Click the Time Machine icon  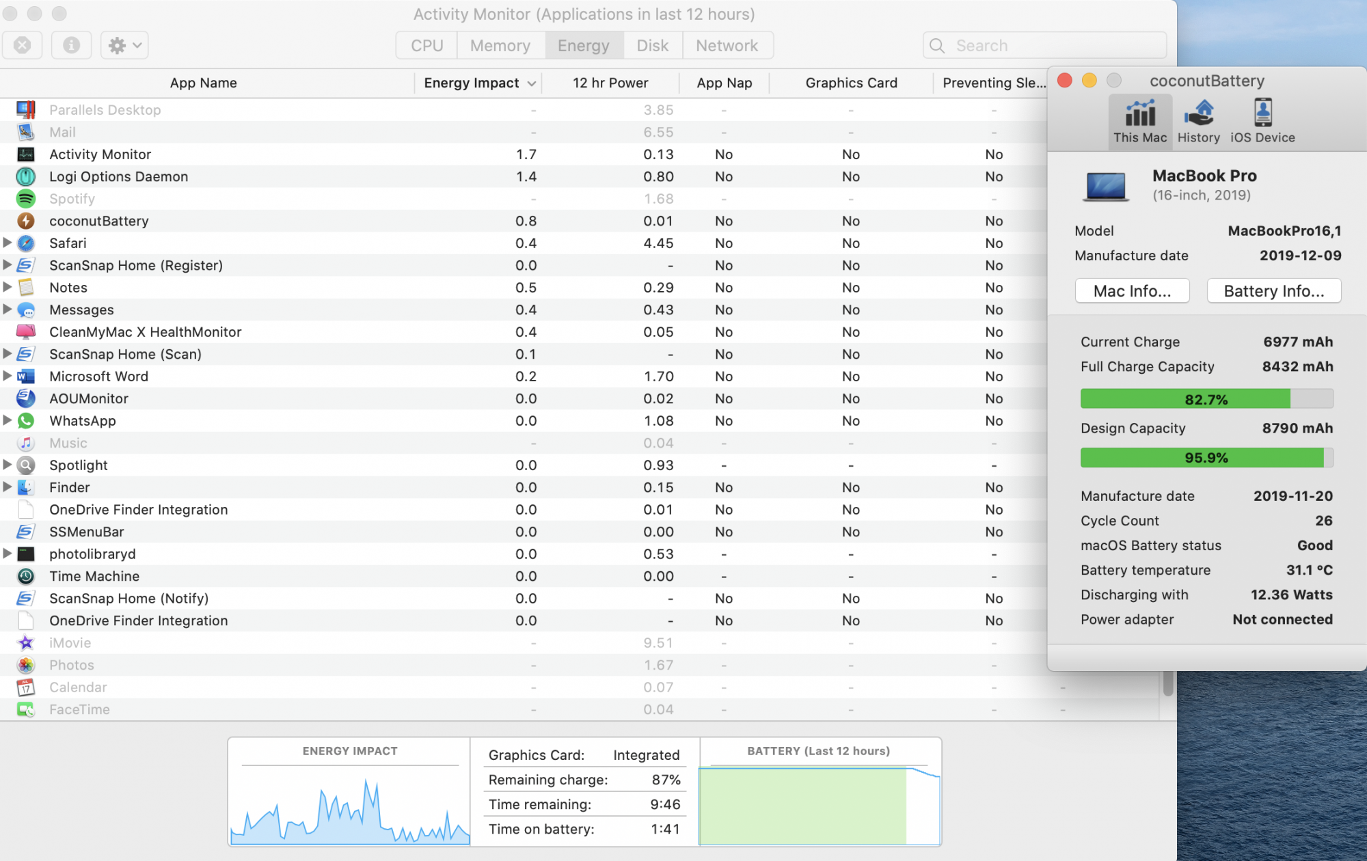[26, 576]
